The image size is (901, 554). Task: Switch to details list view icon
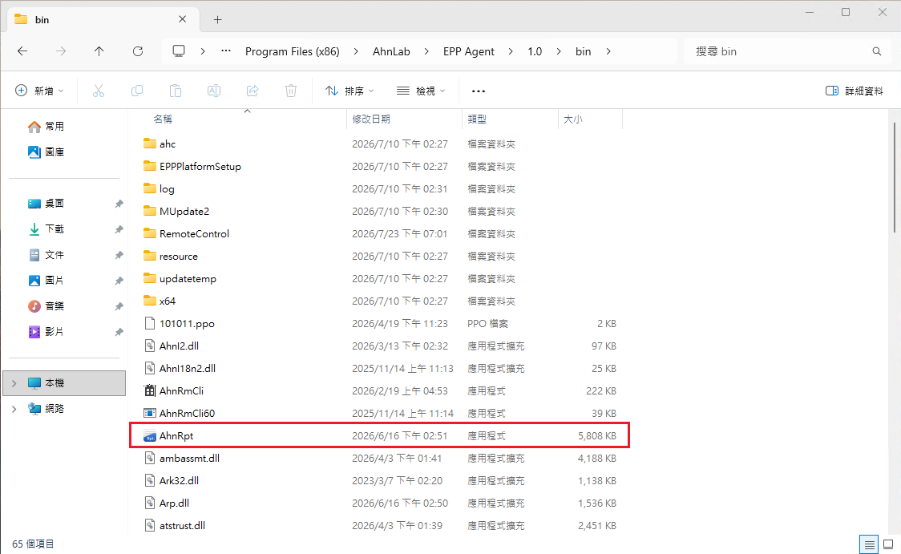(x=869, y=544)
